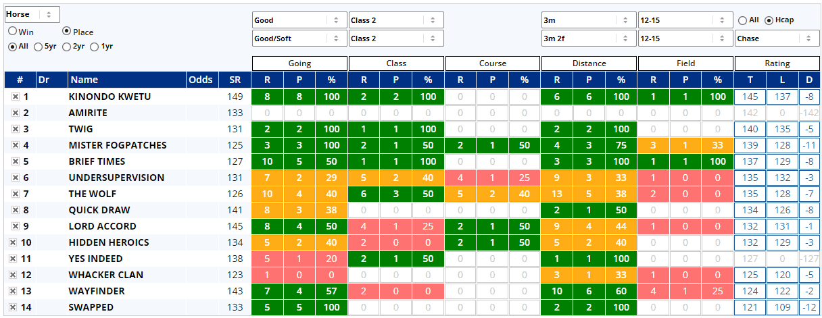822x318 pixels.
Task: Click the Distance column group header
Action: (x=589, y=63)
